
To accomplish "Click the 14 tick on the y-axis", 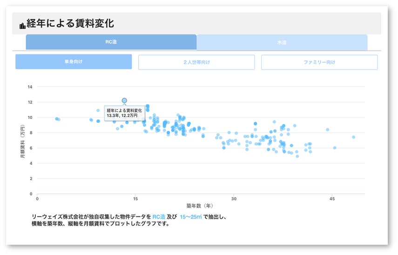I will [x=30, y=87].
